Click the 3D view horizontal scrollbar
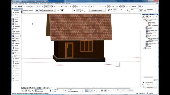Image resolution: width=170 pixels, height=95 pixels. tap(93, 88)
